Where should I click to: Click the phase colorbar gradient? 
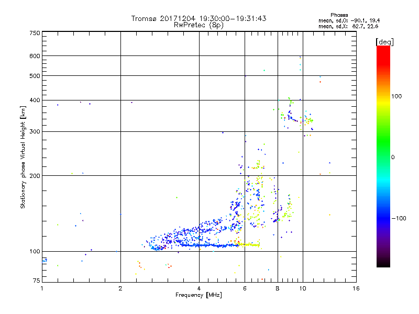pos(383,156)
